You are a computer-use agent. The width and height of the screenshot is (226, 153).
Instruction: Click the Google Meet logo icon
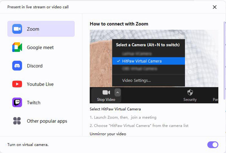click(17, 47)
